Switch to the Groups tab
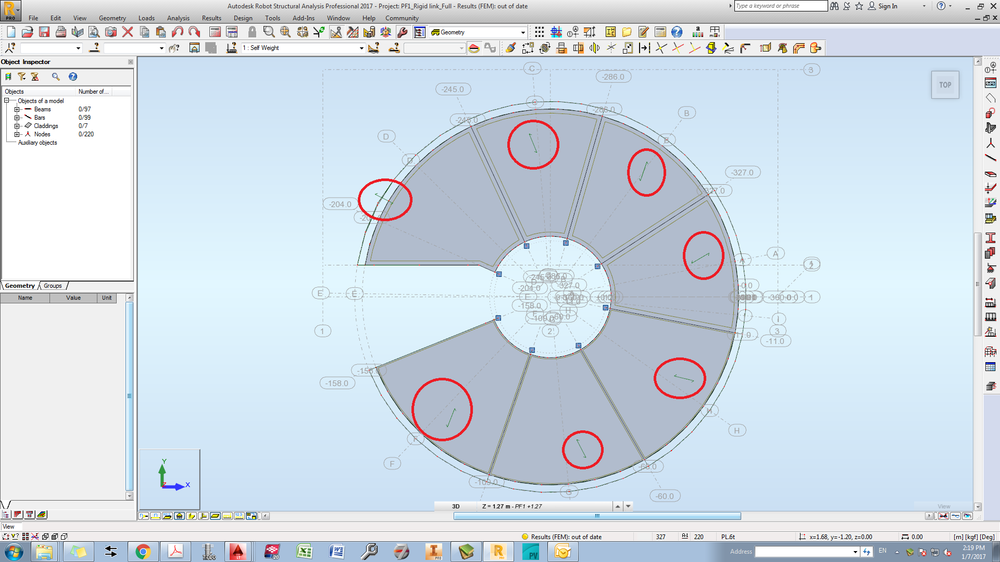The height and width of the screenshot is (562, 1000). [x=52, y=286]
